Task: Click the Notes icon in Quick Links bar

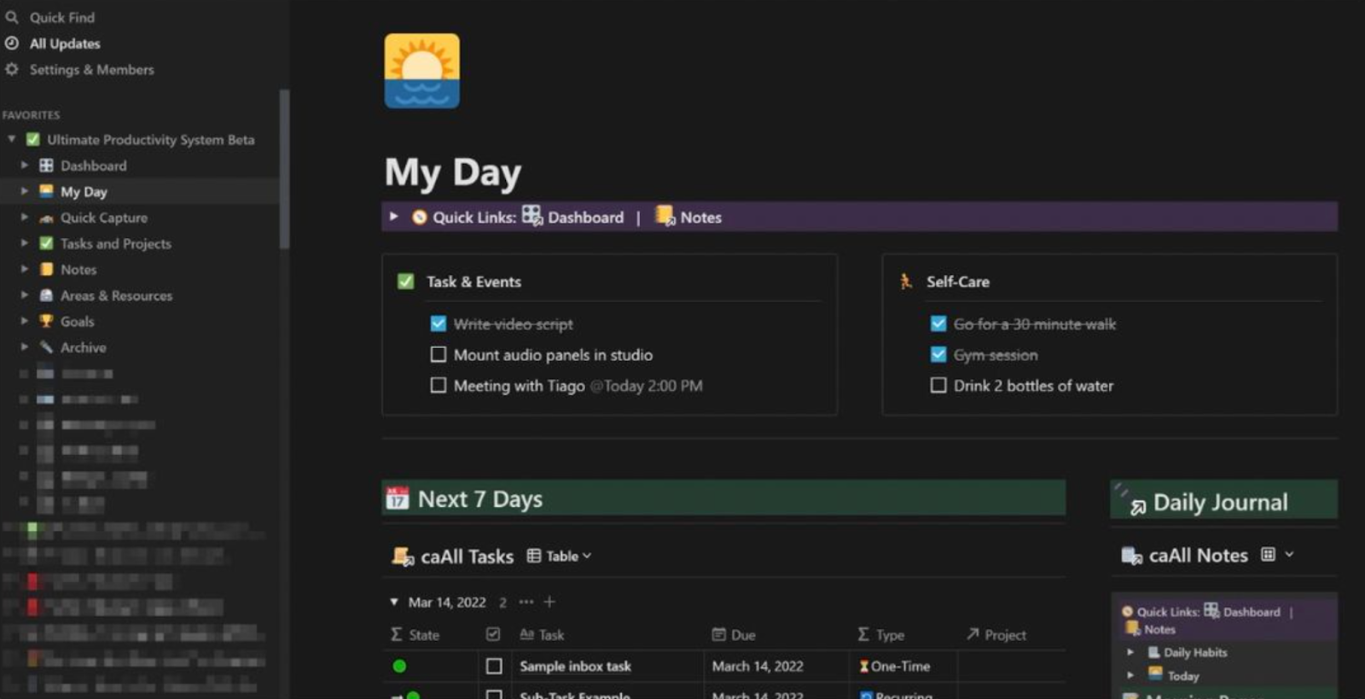Action: pos(665,215)
